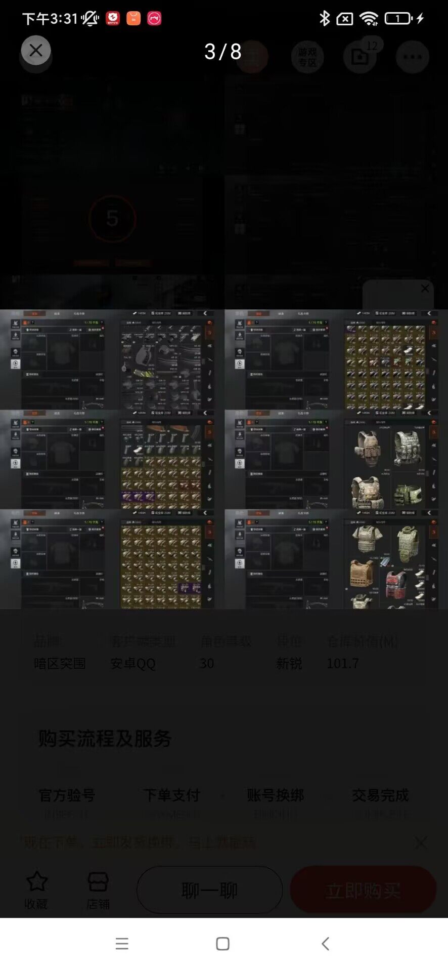Image resolution: width=448 pixels, height=972 pixels.
Task: Tap the 收藏 star icon
Action: pos(36,890)
